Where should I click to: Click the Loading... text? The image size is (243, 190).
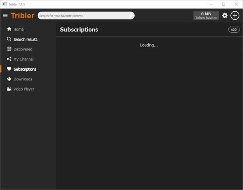pyautogui.click(x=149, y=45)
